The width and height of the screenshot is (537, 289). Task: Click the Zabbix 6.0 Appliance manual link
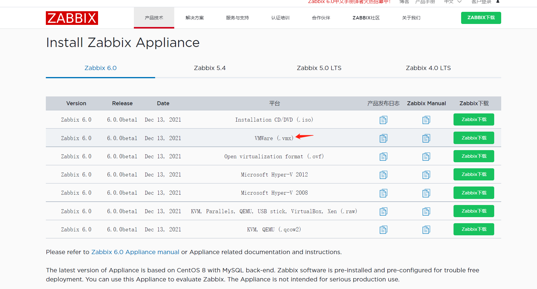[x=135, y=252]
